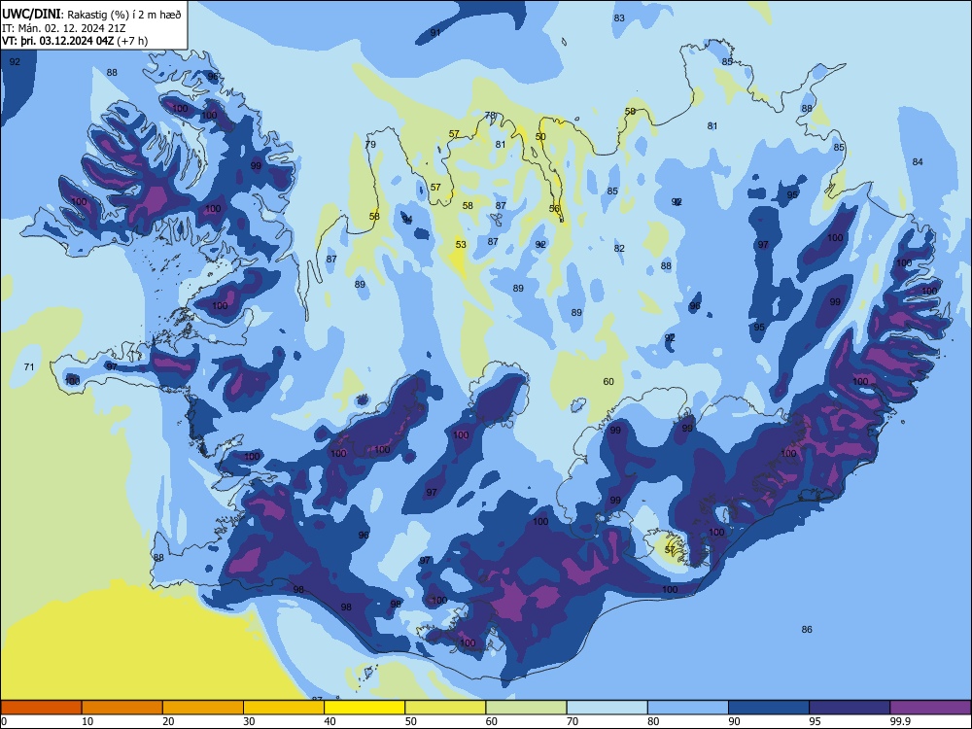Click the 'UWC/DINI: Rakastig (%) í 2 m hæð' title

(x=91, y=15)
